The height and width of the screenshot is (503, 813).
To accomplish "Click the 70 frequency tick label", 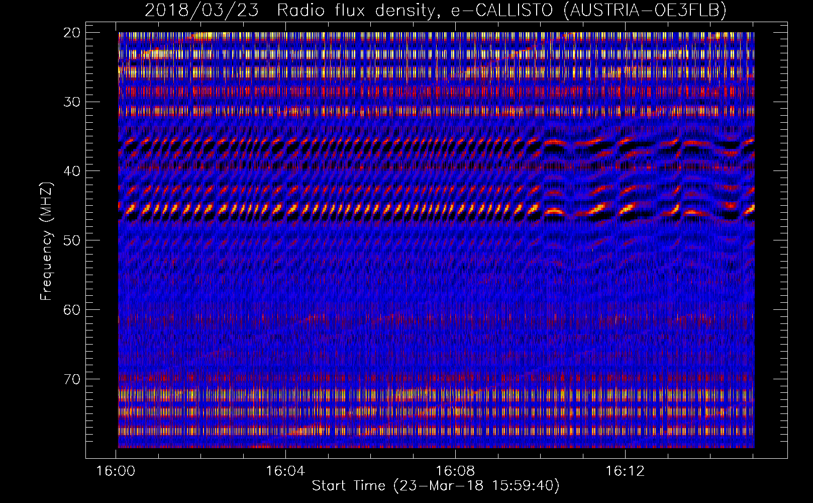I will (x=72, y=379).
